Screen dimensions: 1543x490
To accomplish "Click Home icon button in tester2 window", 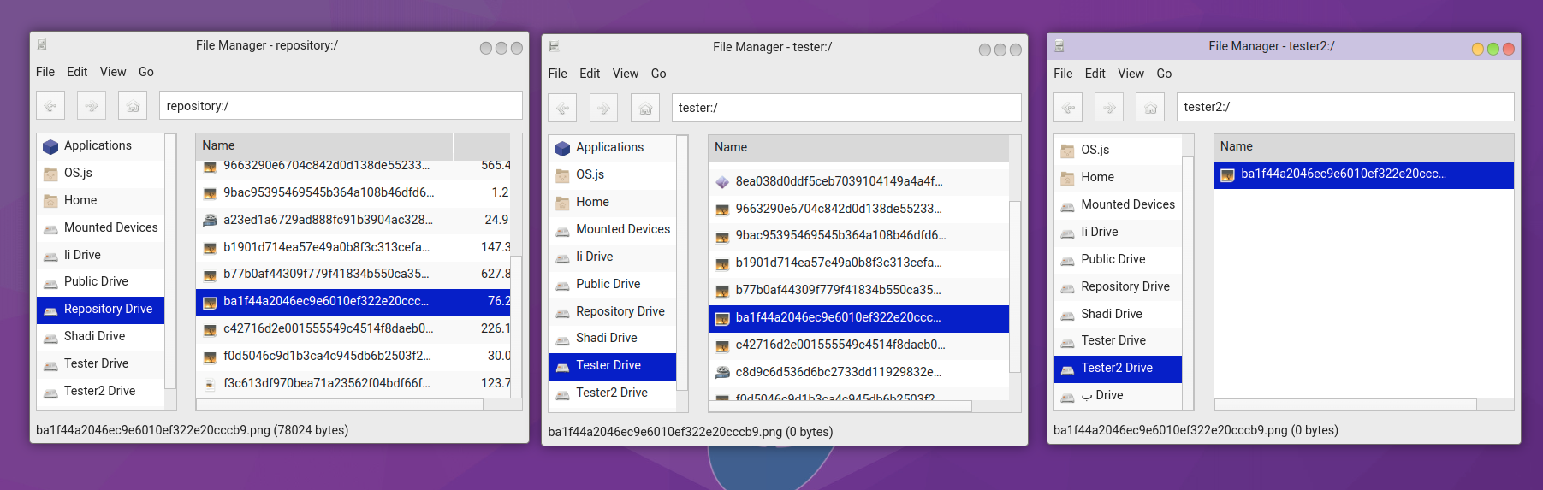I will click(1150, 107).
